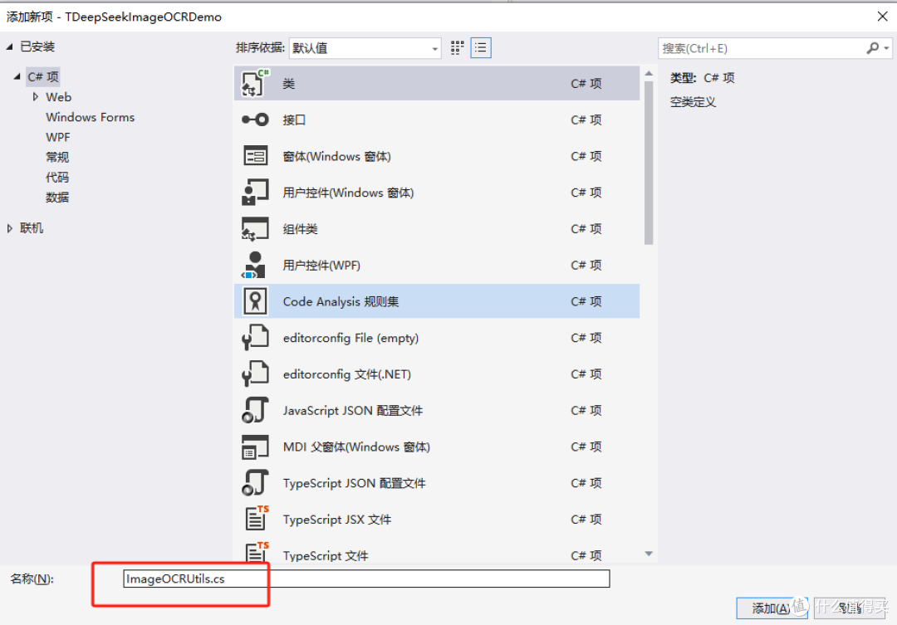Screen dimensions: 897x625
Task: Click the editorconfig 文件(.NET) icon
Action: pyautogui.click(x=255, y=374)
